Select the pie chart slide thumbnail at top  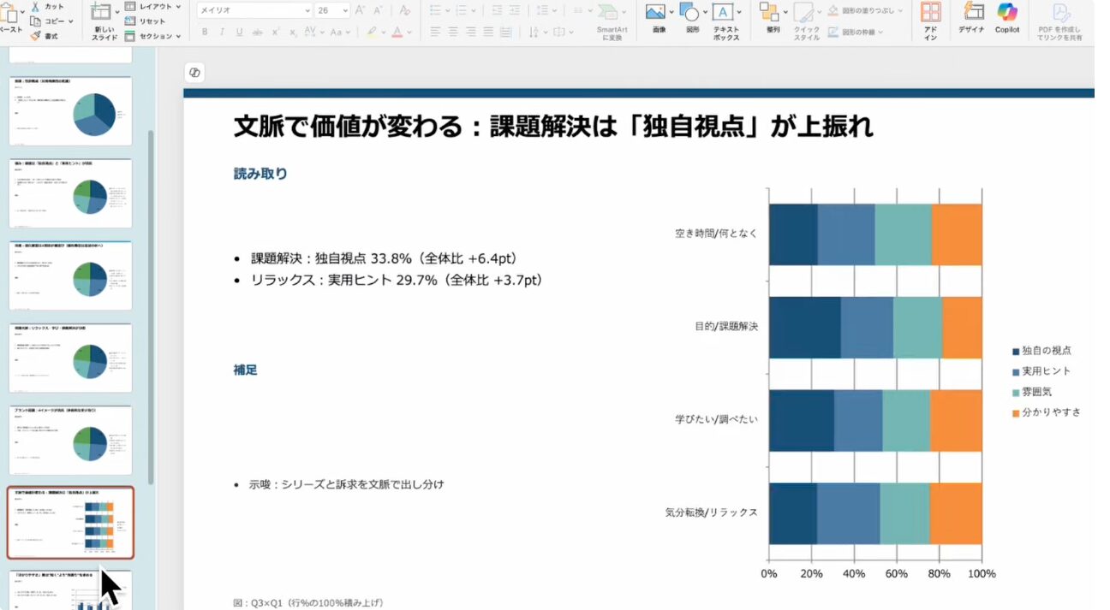(x=70, y=111)
